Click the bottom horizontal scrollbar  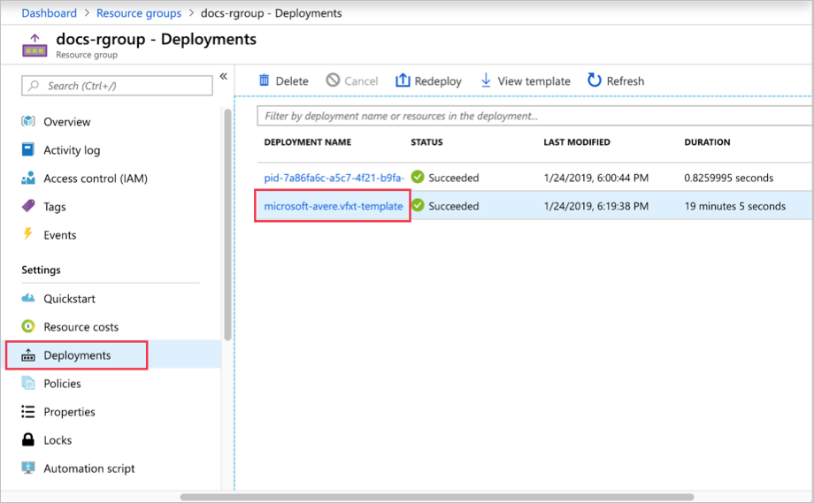436,497
